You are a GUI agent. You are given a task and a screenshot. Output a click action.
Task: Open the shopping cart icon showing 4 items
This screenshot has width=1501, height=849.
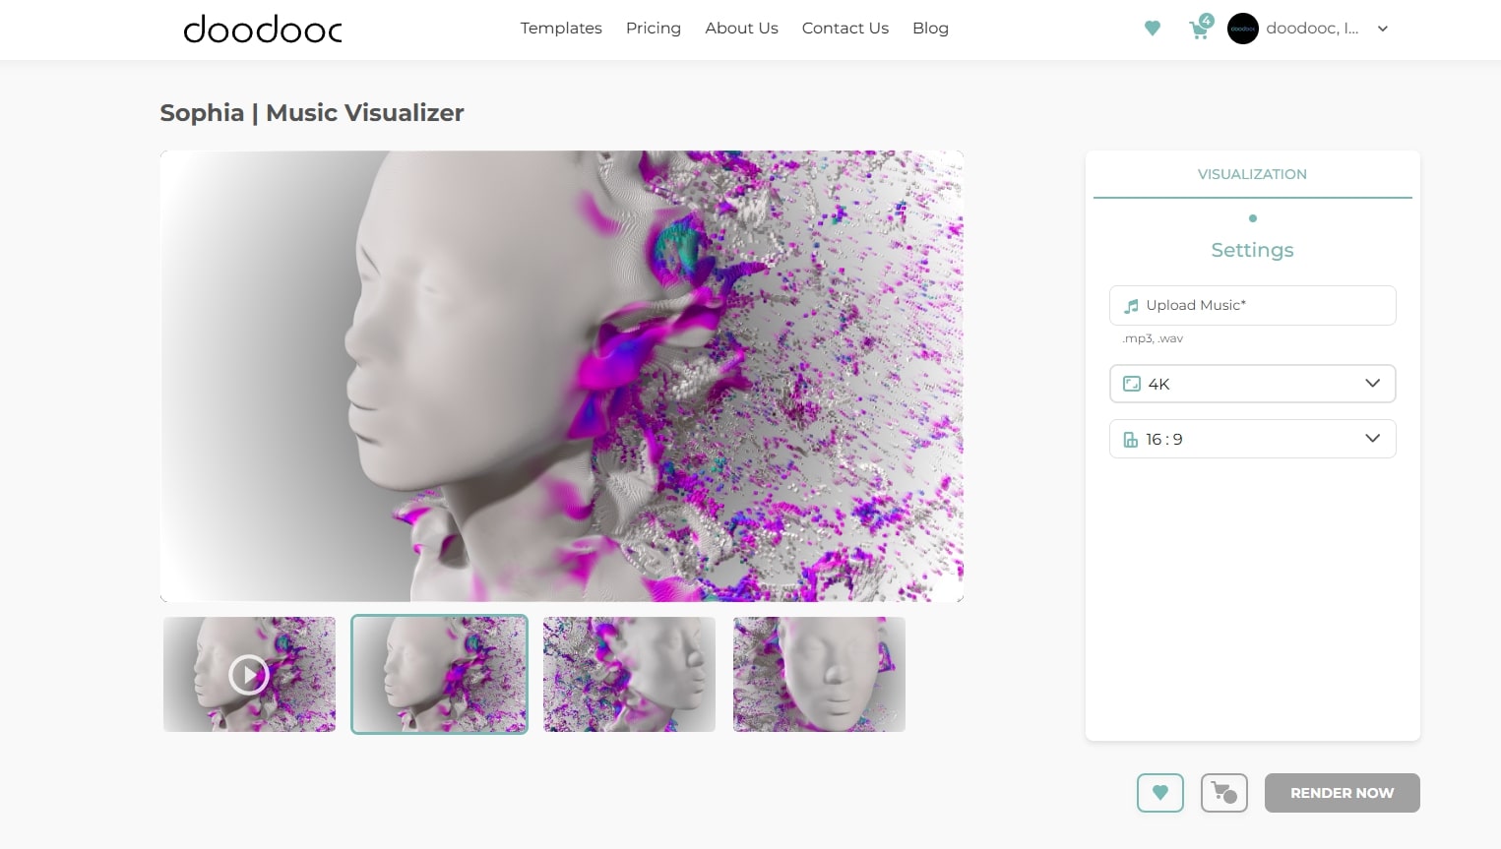click(x=1198, y=30)
